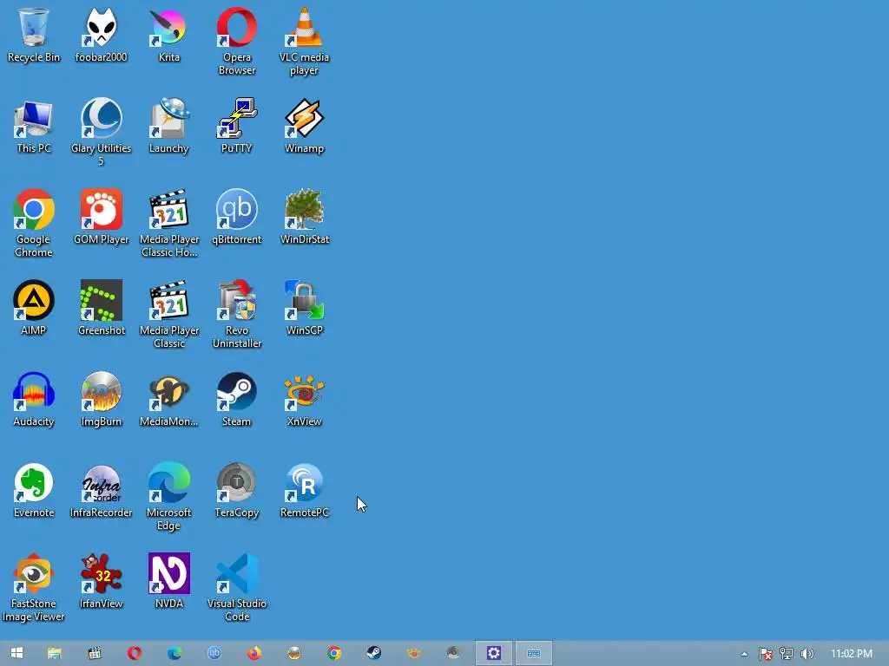Open the touch keyboard taskbar button
889x666 pixels.
coord(534,653)
